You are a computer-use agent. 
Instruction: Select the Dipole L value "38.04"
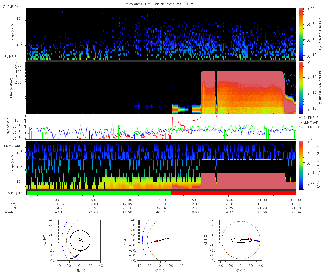tap(296, 212)
